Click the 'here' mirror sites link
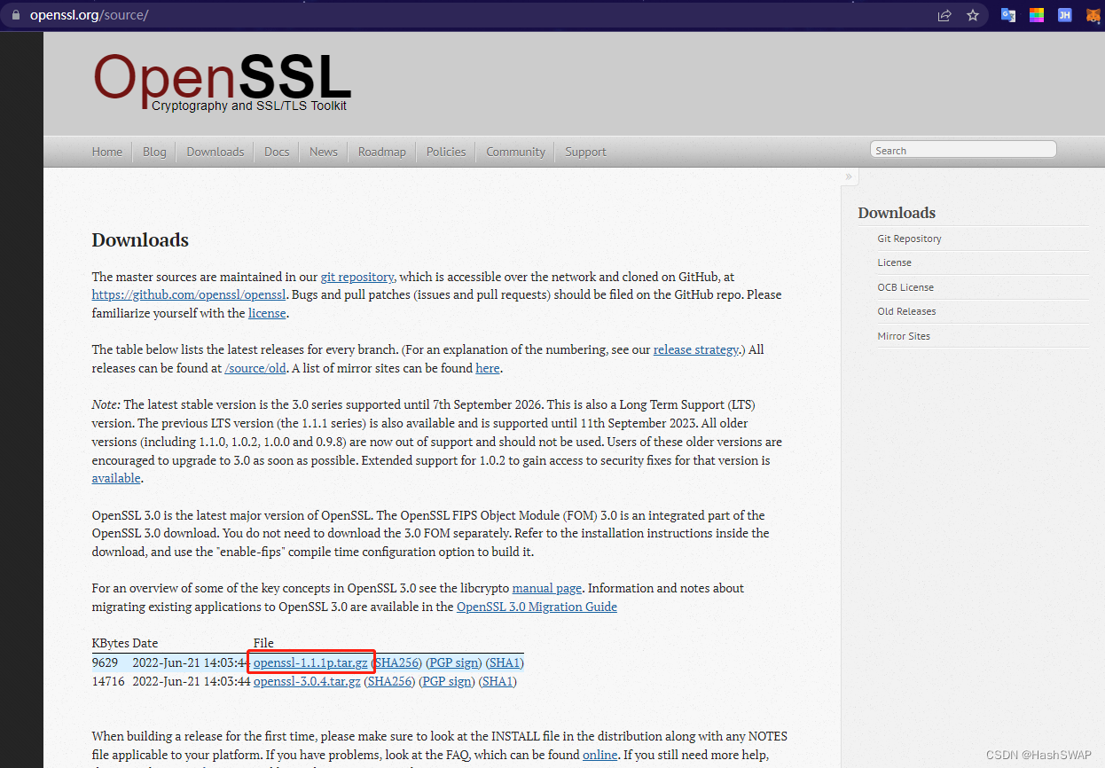This screenshot has width=1105, height=768. click(488, 368)
